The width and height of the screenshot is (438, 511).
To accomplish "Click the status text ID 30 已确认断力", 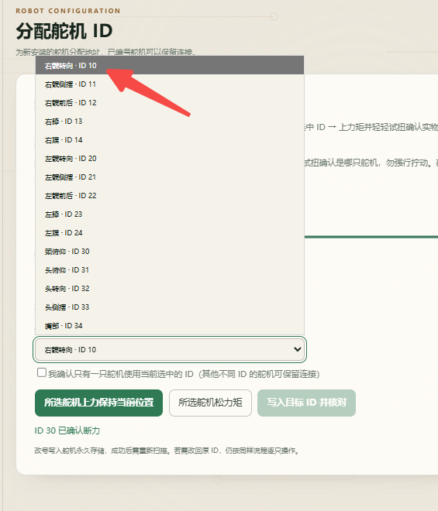I will point(67,430).
